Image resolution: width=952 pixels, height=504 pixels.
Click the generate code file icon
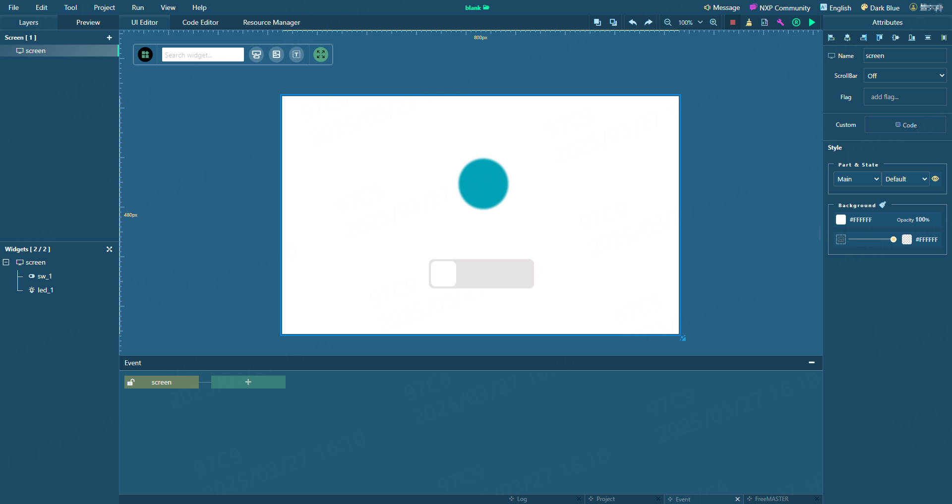(x=765, y=22)
